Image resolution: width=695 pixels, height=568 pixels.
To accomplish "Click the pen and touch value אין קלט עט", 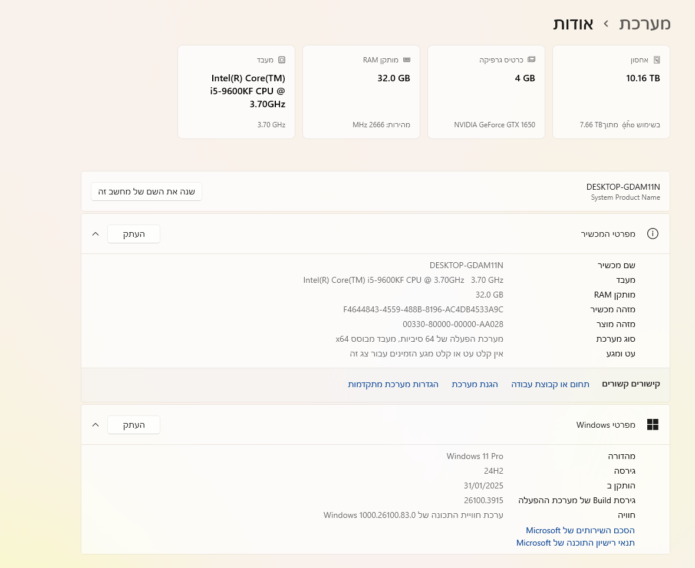I will point(426,354).
